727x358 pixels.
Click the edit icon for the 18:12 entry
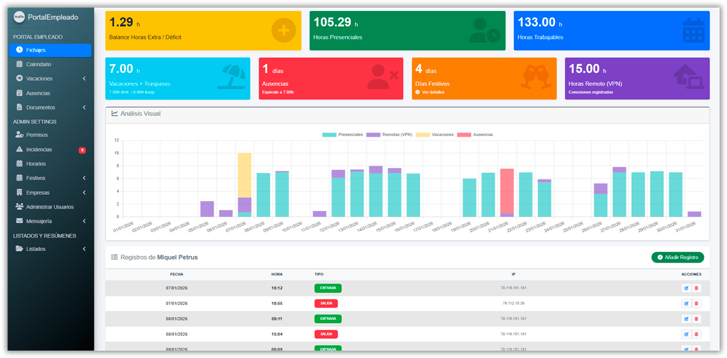click(686, 288)
